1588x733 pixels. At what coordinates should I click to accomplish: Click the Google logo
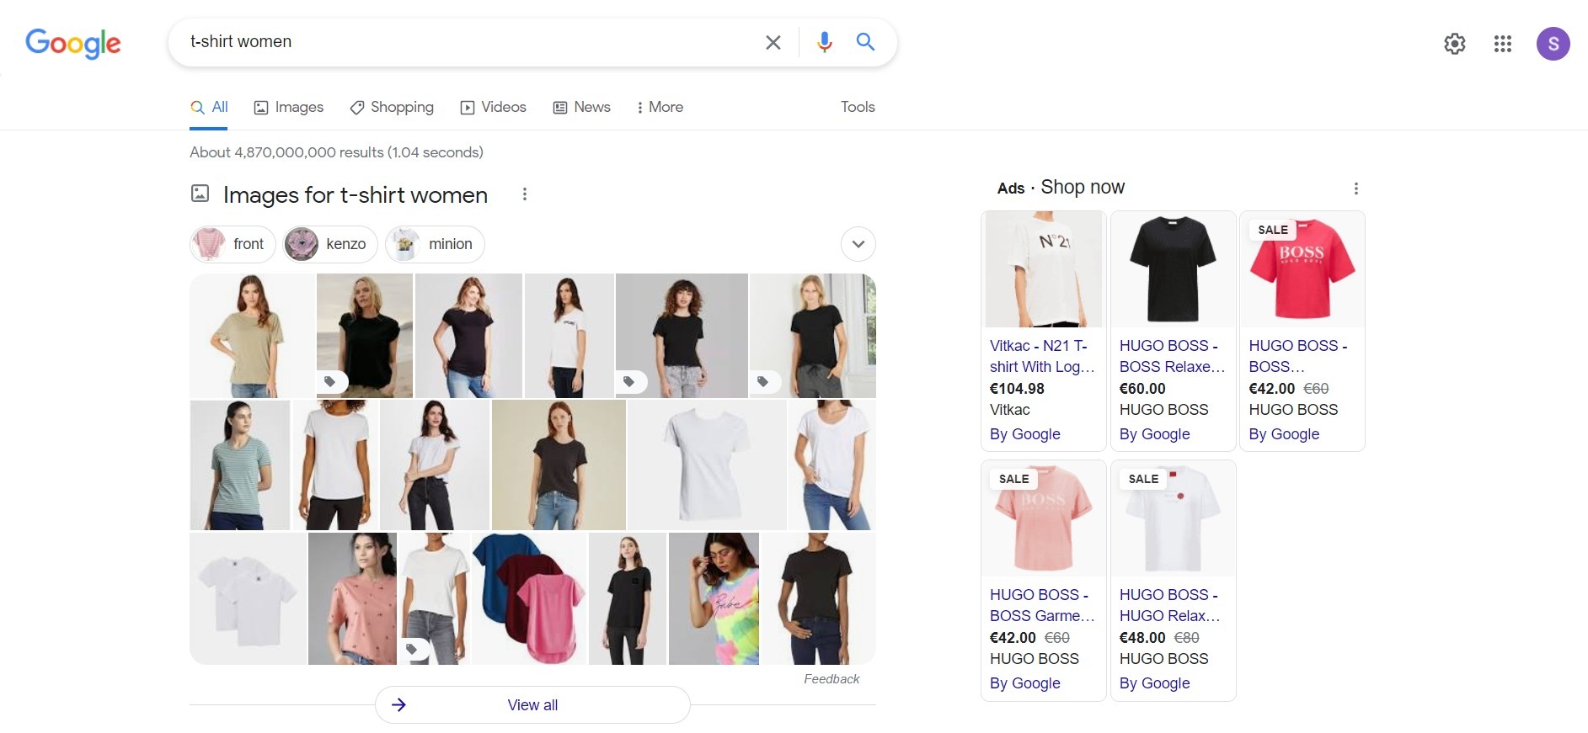(73, 43)
